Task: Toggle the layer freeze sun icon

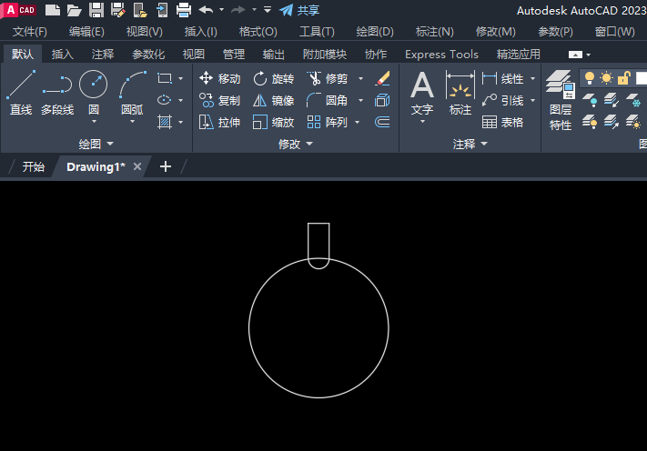Action: pyautogui.click(x=607, y=78)
